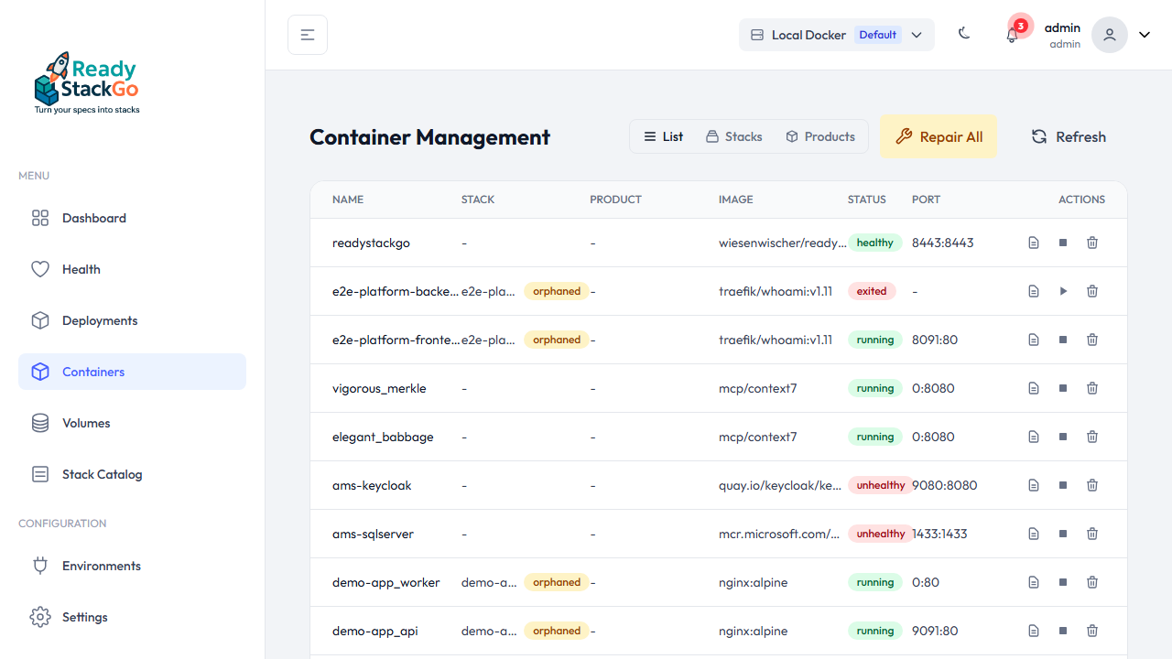Delete the ams-keycloak container
The image size is (1172, 659).
click(1092, 485)
